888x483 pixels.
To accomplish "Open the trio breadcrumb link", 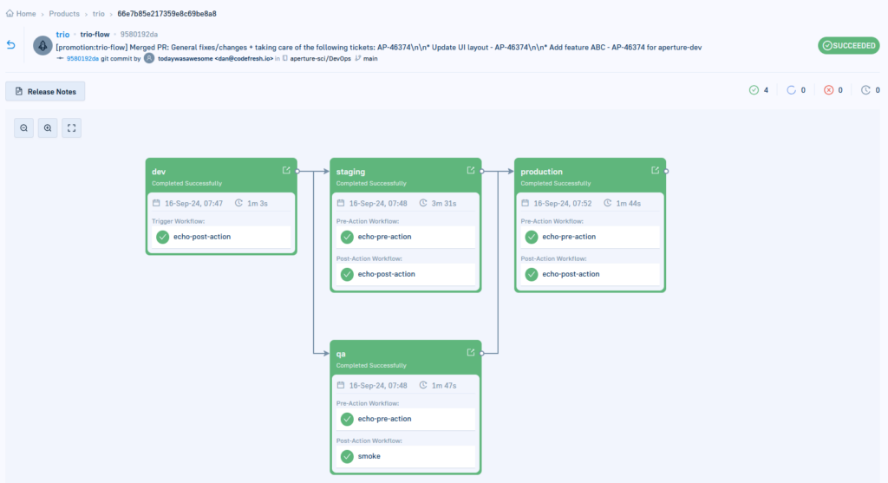I will [x=99, y=14].
